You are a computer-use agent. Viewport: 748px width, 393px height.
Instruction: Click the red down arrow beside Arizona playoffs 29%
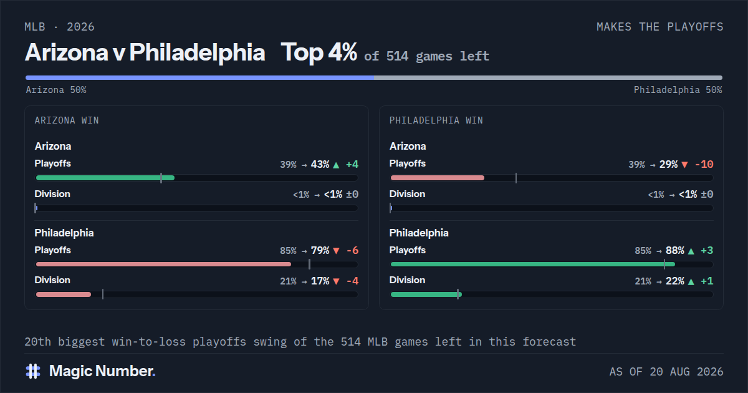(685, 165)
